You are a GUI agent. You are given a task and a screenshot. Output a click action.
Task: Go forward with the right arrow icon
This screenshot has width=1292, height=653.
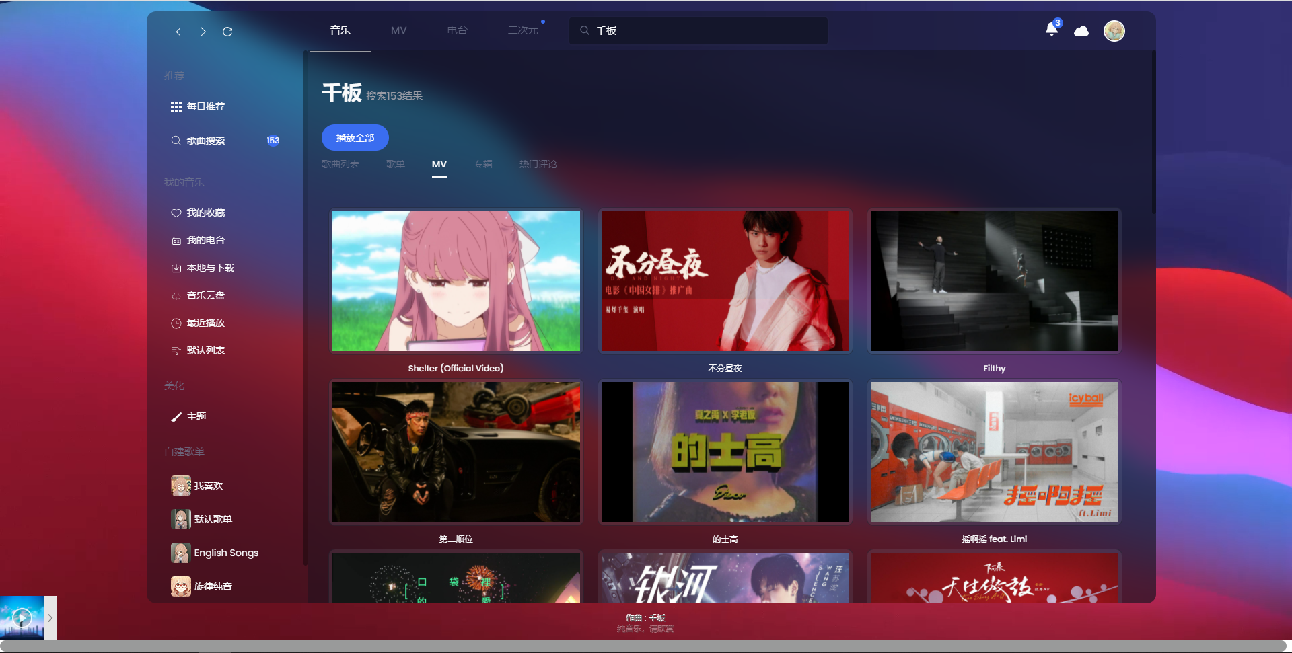click(x=203, y=32)
